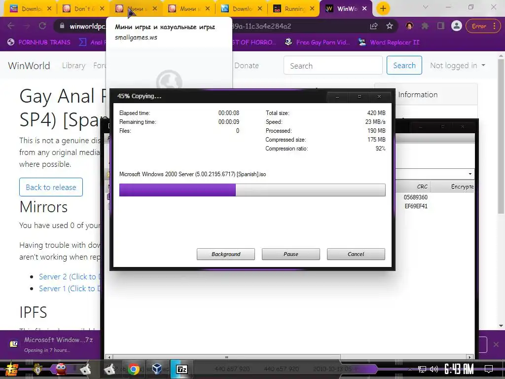Open the 7-Zip path dropdown arrow

[470, 174]
